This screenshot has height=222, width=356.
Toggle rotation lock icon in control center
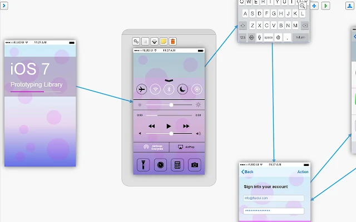[196, 89]
